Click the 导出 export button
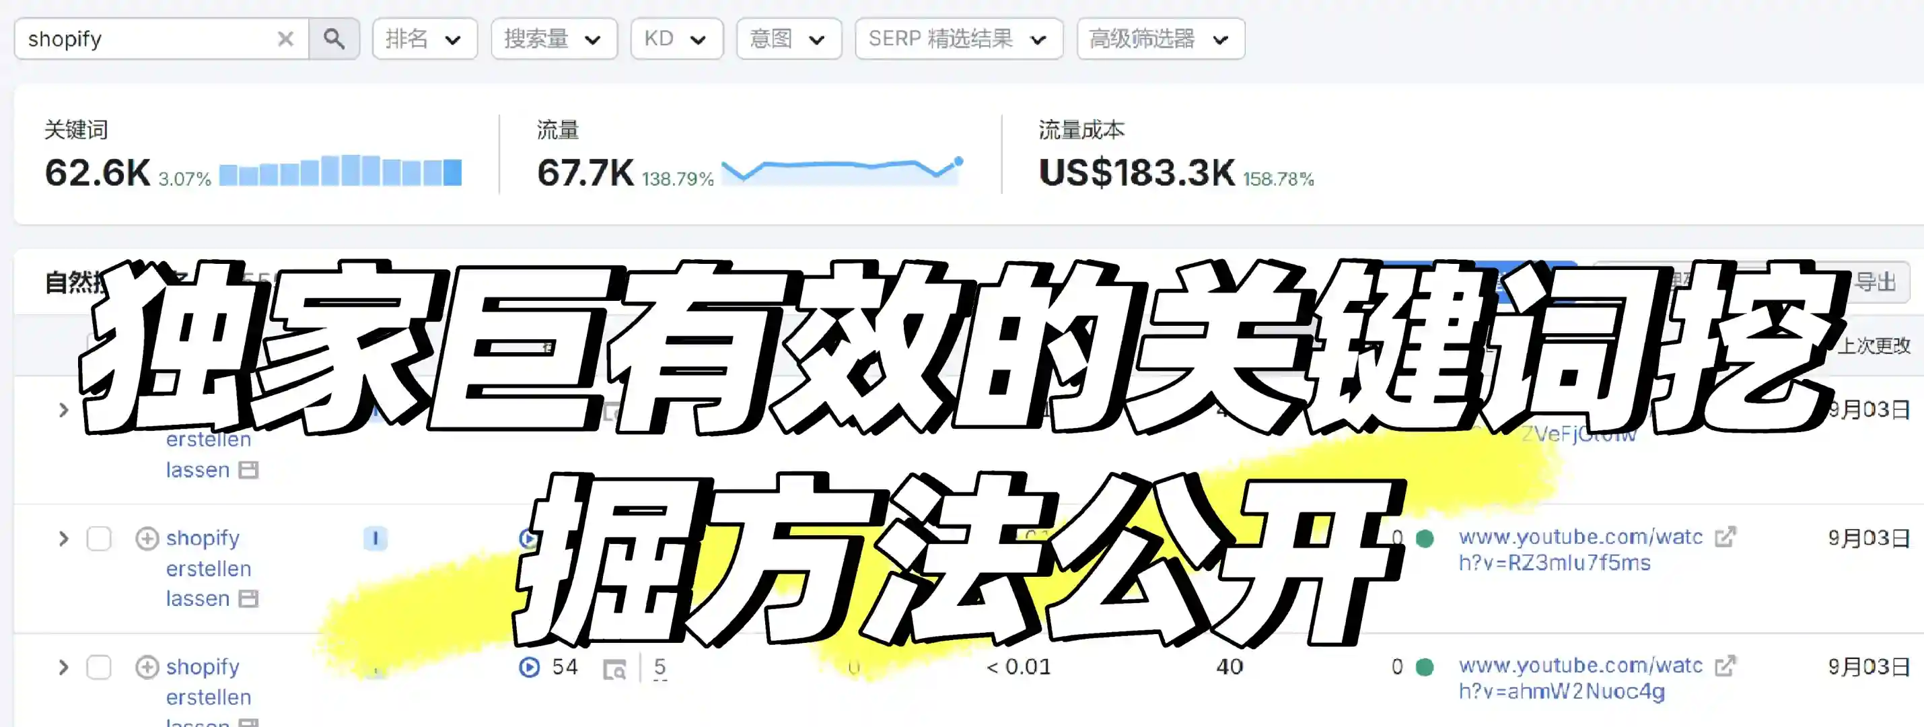Image resolution: width=1924 pixels, height=727 pixels. (x=1876, y=283)
